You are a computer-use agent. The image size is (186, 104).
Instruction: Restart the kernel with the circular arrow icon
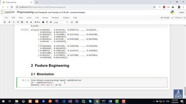47,22
